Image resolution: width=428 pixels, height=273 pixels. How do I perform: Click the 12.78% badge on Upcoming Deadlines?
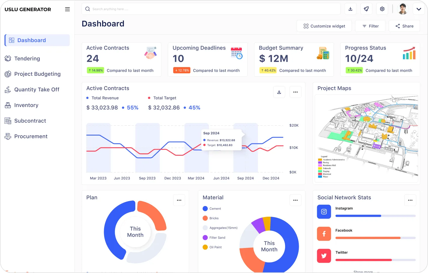click(182, 70)
